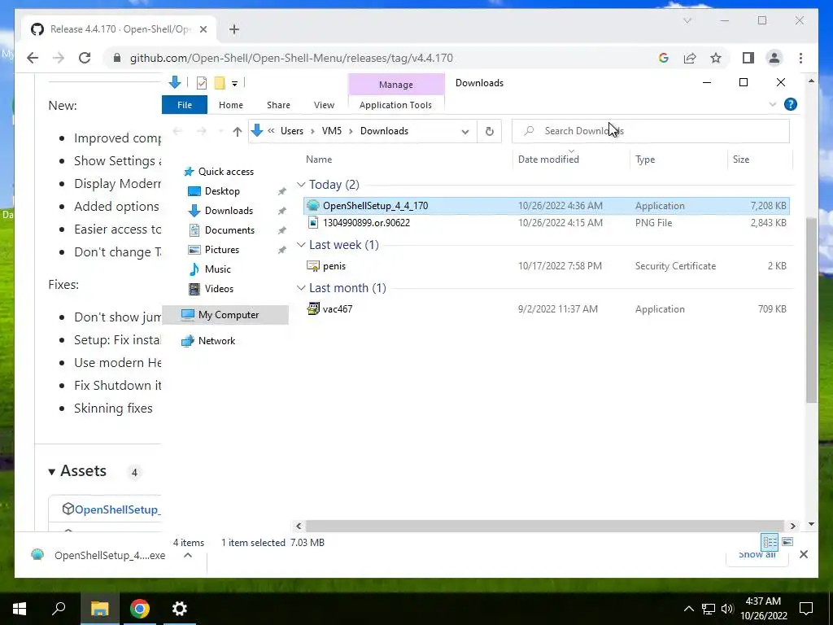Open Chrome three-dot menu
Image resolution: width=833 pixels, height=625 pixels.
pyautogui.click(x=800, y=58)
